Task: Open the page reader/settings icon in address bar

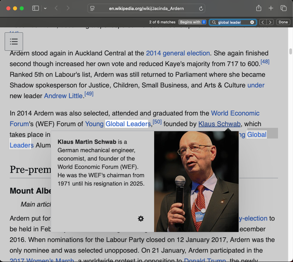Action: click(92, 8)
